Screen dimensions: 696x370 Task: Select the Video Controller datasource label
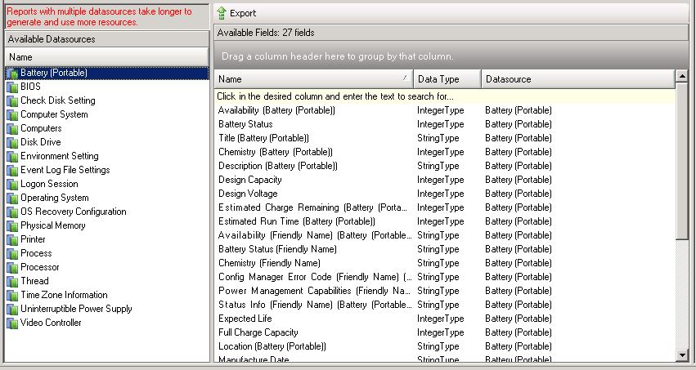click(51, 323)
